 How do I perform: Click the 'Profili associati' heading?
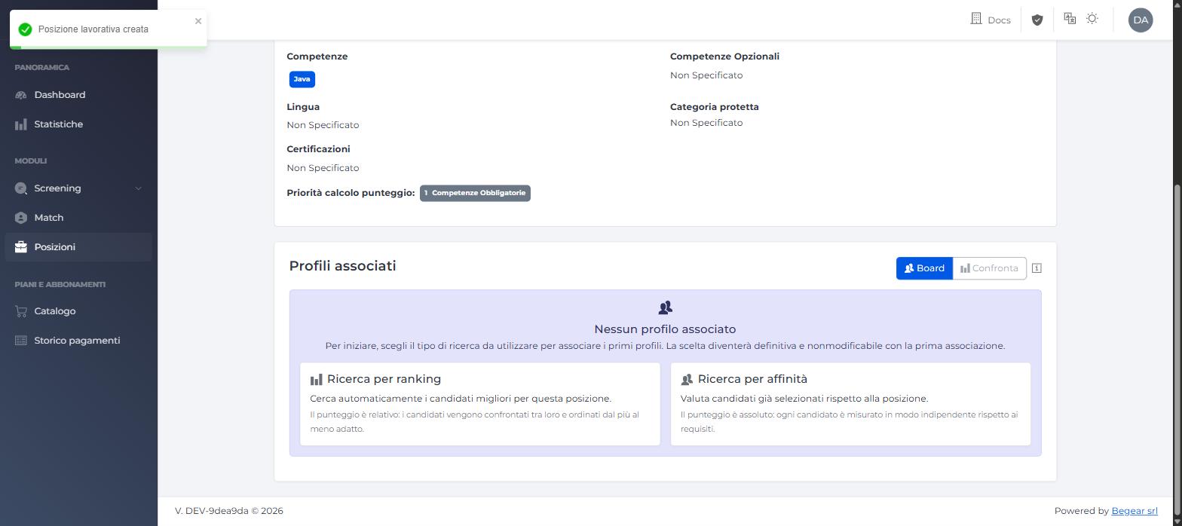342,266
